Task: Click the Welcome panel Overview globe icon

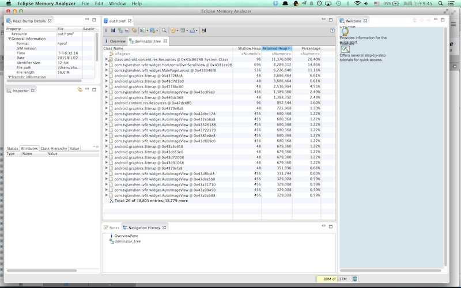Action: (x=345, y=32)
